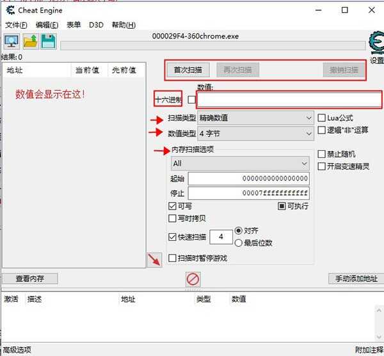Click the address table scrollbar up arrow
The height and width of the screenshot is (356, 384).
(x=379, y=311)
